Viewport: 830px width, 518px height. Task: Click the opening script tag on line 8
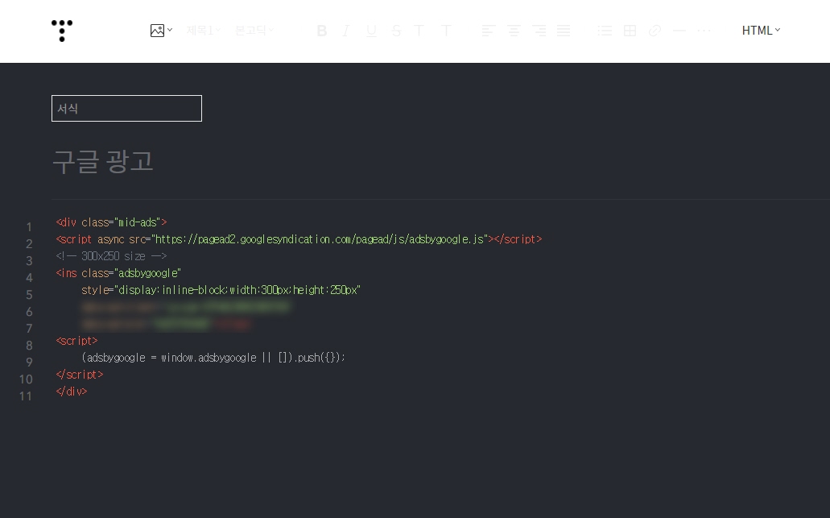(x=76, y=341)
